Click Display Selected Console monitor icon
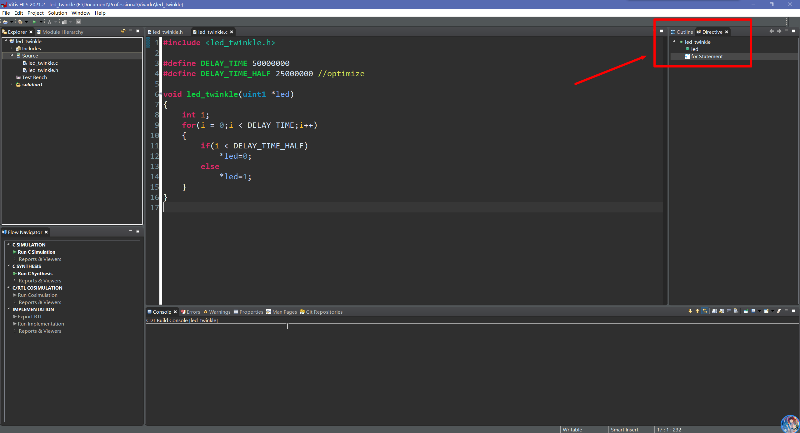Screen dimensions: 800x433 click(x=753, y=311)
